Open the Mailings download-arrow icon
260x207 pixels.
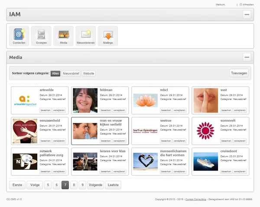pyautogui.click(x=108, y=36)
